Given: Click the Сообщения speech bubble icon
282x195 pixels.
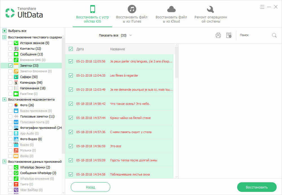Looking at the screenshot, I should [16, 54].
